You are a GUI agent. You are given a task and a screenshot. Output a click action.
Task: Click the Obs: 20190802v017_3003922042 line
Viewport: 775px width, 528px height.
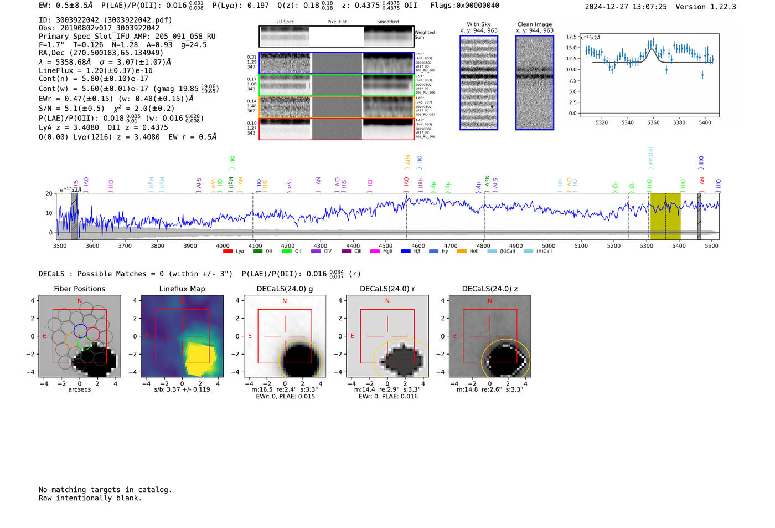pyautogui.click(x=99, y=28)
